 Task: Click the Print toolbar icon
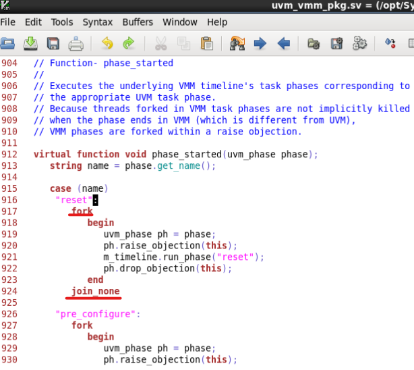(76, 43)
